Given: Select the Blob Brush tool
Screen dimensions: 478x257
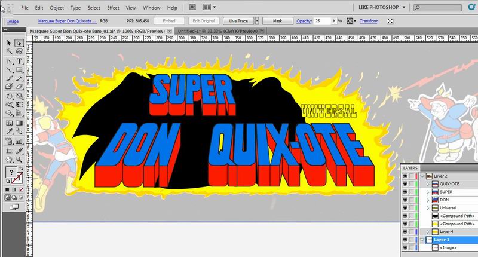Looking at the screenshot, I should [x=9, y=87].
